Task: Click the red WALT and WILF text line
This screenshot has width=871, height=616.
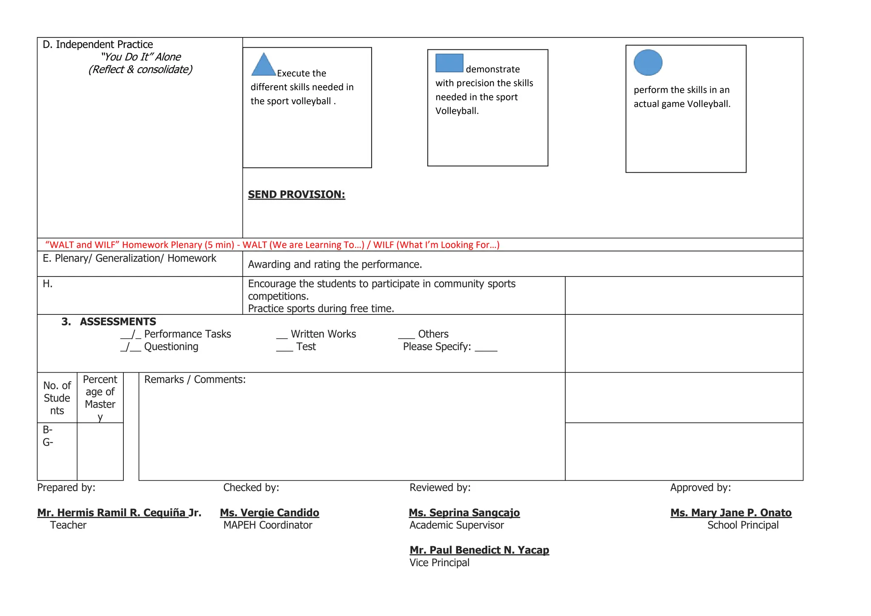Action: pos(272,245)
